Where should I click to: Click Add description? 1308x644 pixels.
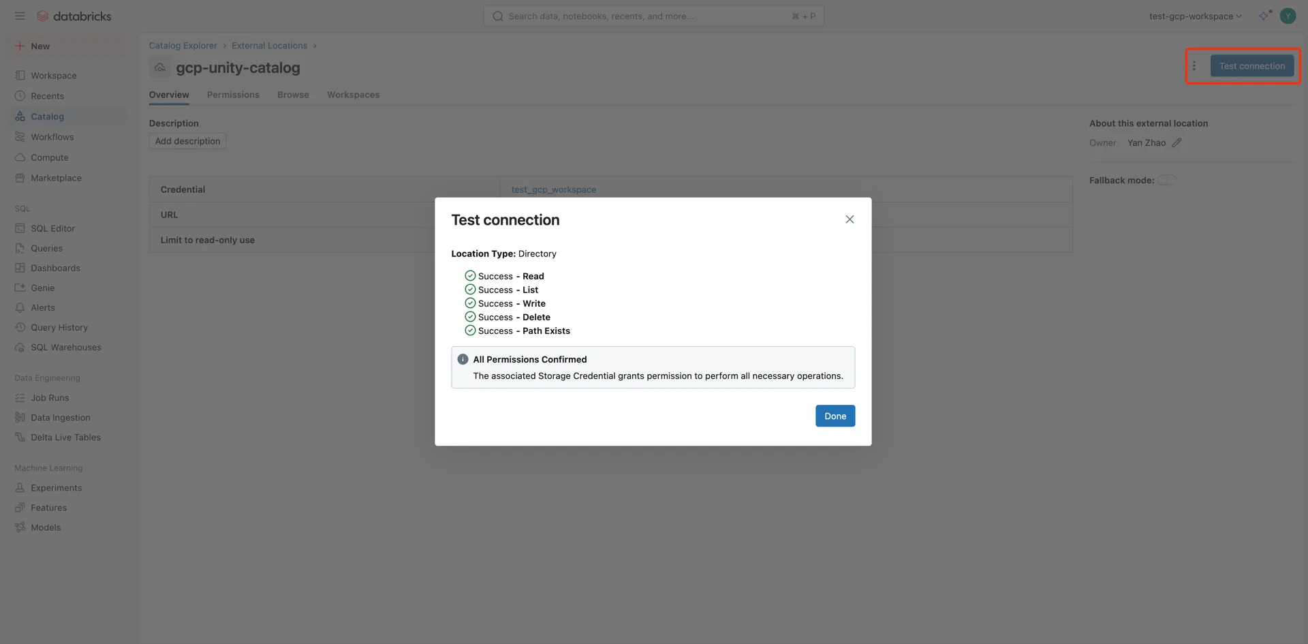[187, 141]
